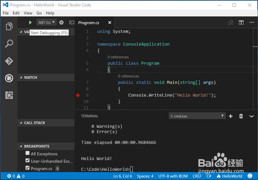
Task: Click the errors count icon in status bar
Action: coord(9,176)
